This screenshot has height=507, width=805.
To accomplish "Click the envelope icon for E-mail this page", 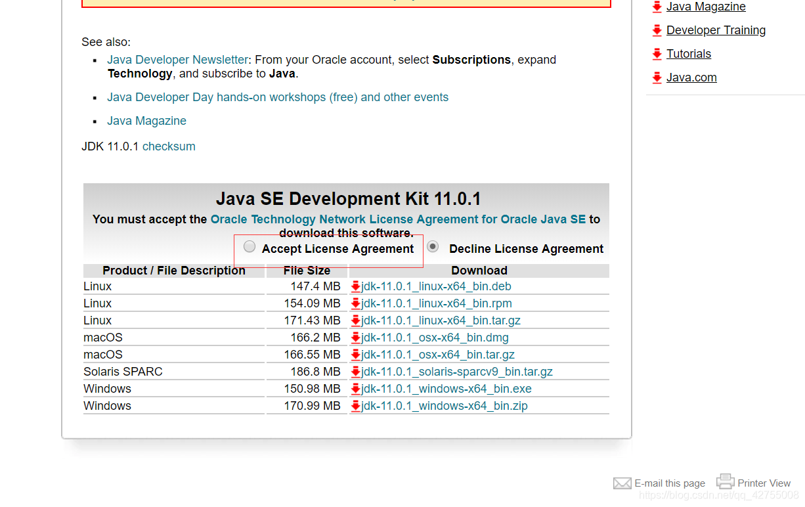I will [622, 483].
